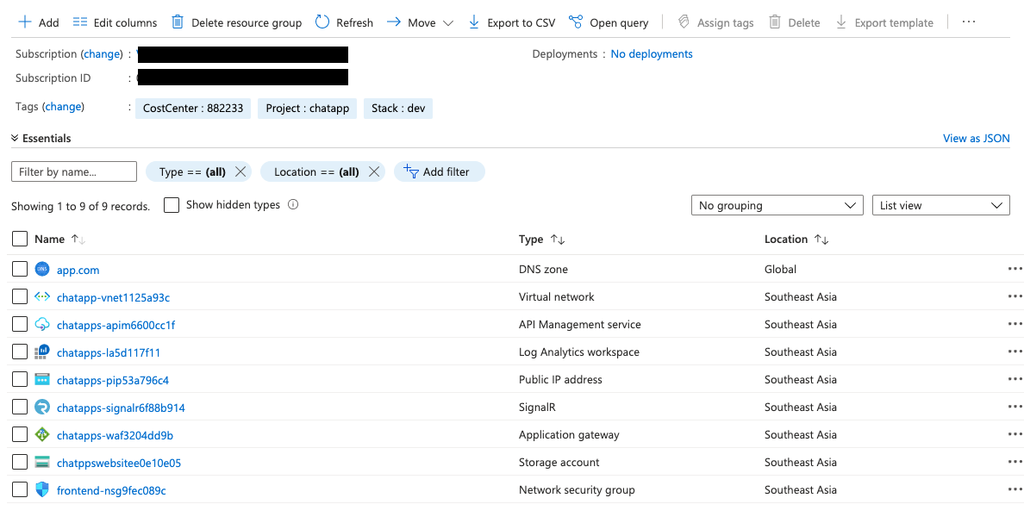Click the Assign tags icon

coord(684,22)
